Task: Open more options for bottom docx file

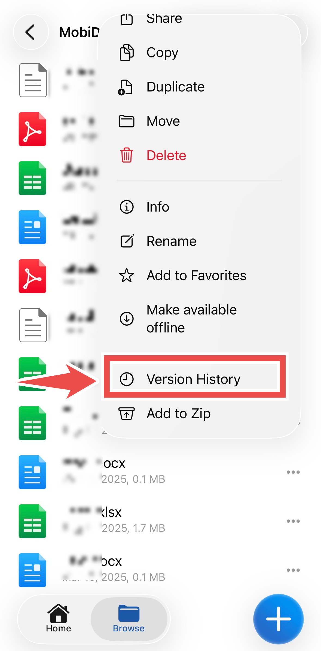Action: (x=293, y=570)
